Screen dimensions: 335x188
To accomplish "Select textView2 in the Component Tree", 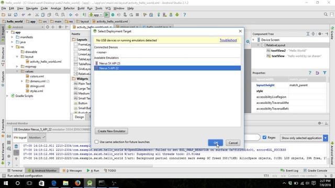I will 278,51.
